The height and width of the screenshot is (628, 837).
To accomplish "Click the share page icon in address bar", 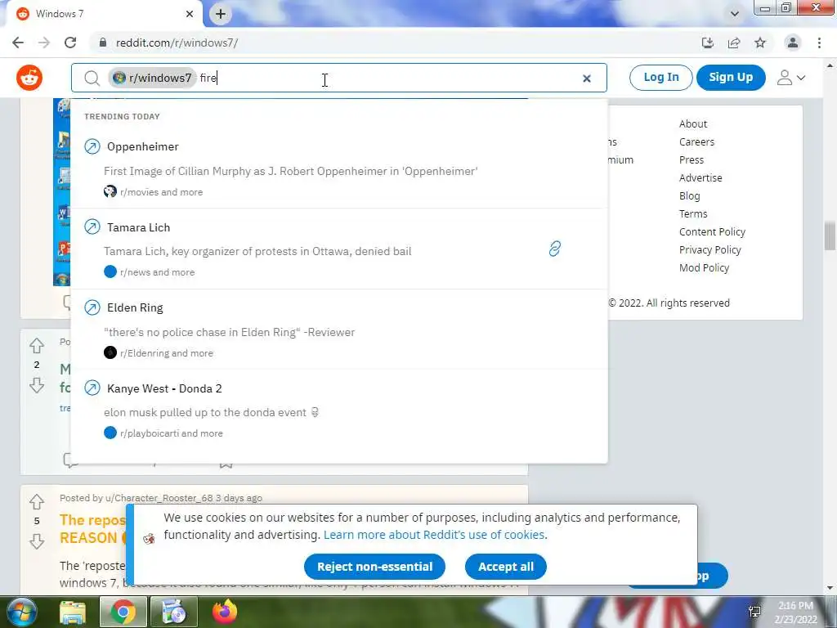I will tap(734, 43).
